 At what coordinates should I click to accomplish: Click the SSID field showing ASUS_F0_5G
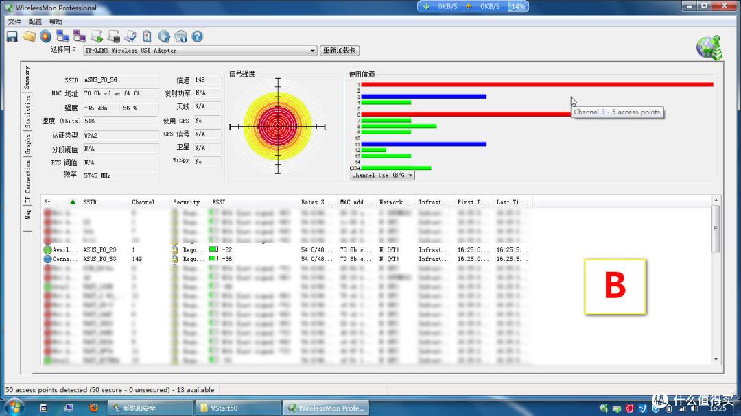click(x=121, y=79)
